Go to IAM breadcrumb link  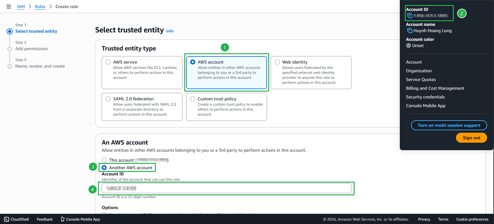click(21, 7)
